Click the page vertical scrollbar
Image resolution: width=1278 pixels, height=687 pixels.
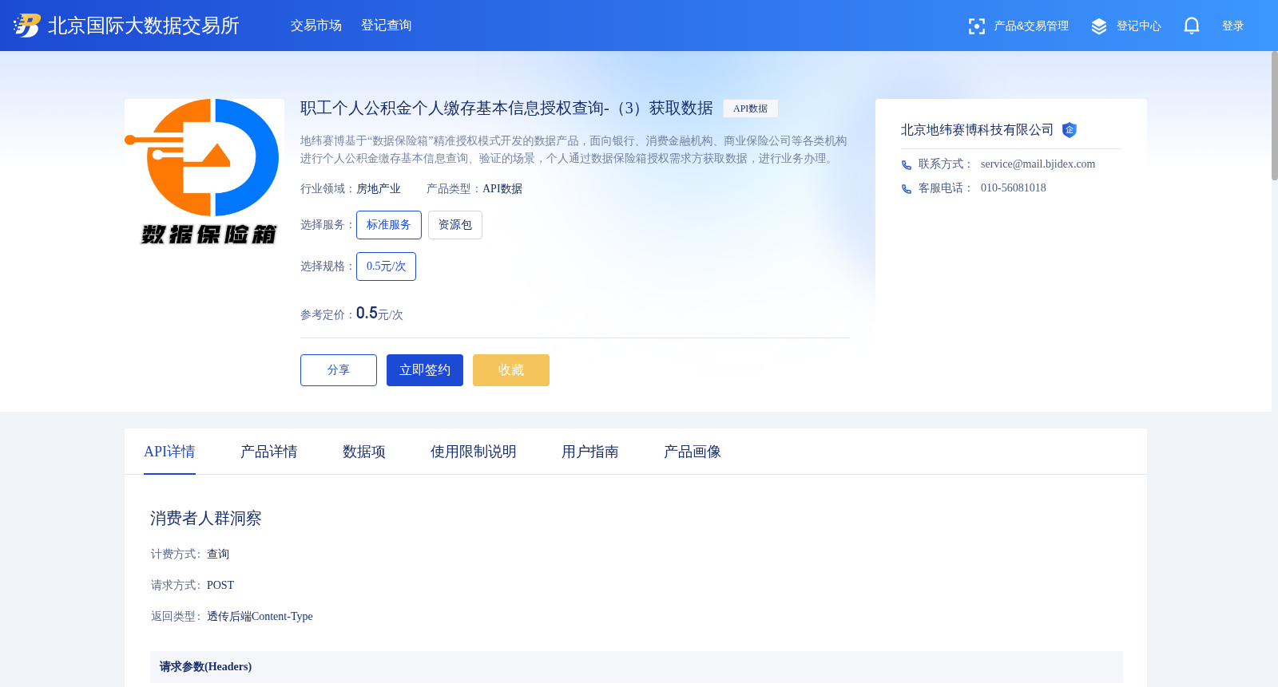pyautogui.click(x=1275, y=116)
